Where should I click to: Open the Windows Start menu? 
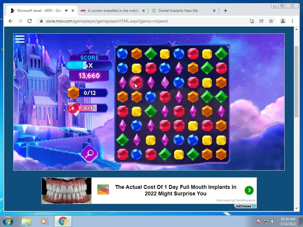pos(8,221)
